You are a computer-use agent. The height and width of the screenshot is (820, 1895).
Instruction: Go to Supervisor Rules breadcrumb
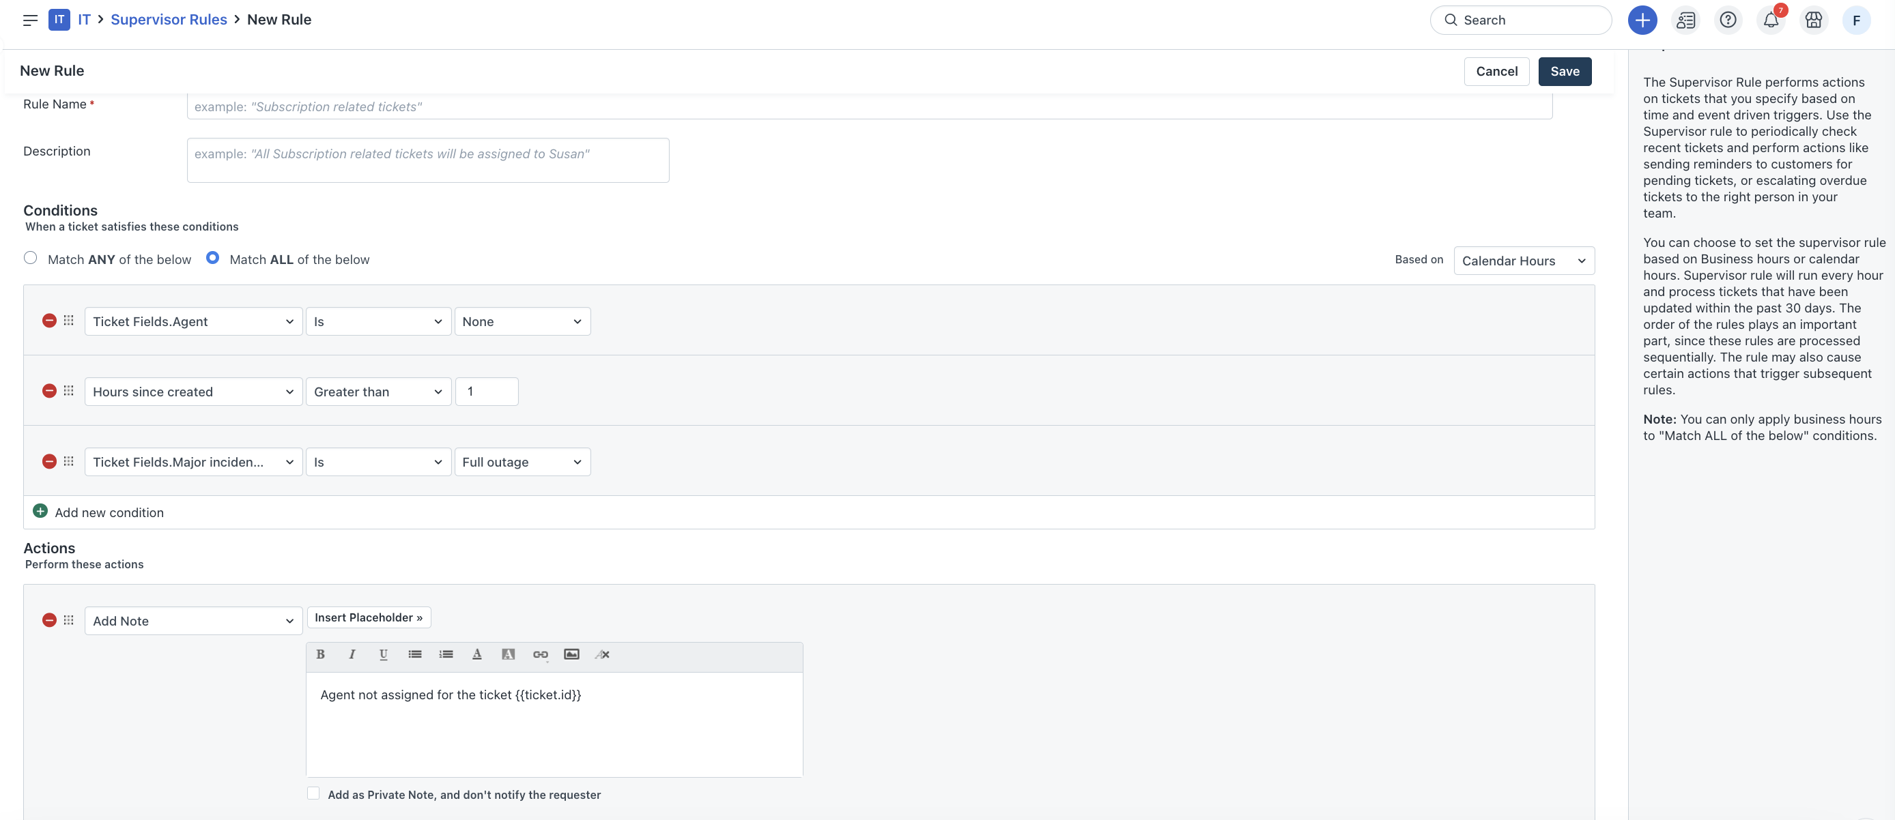coord(169,20)
